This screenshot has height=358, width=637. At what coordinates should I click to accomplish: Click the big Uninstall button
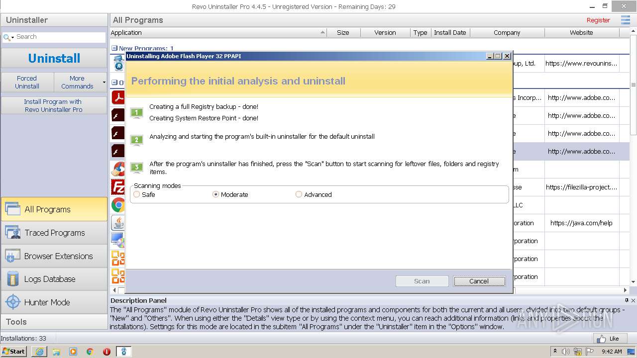pyautogui.click(x=54, y=58)
